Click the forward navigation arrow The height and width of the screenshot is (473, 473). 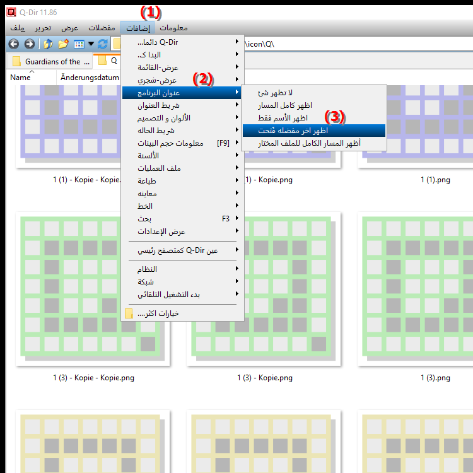[29, 44]
